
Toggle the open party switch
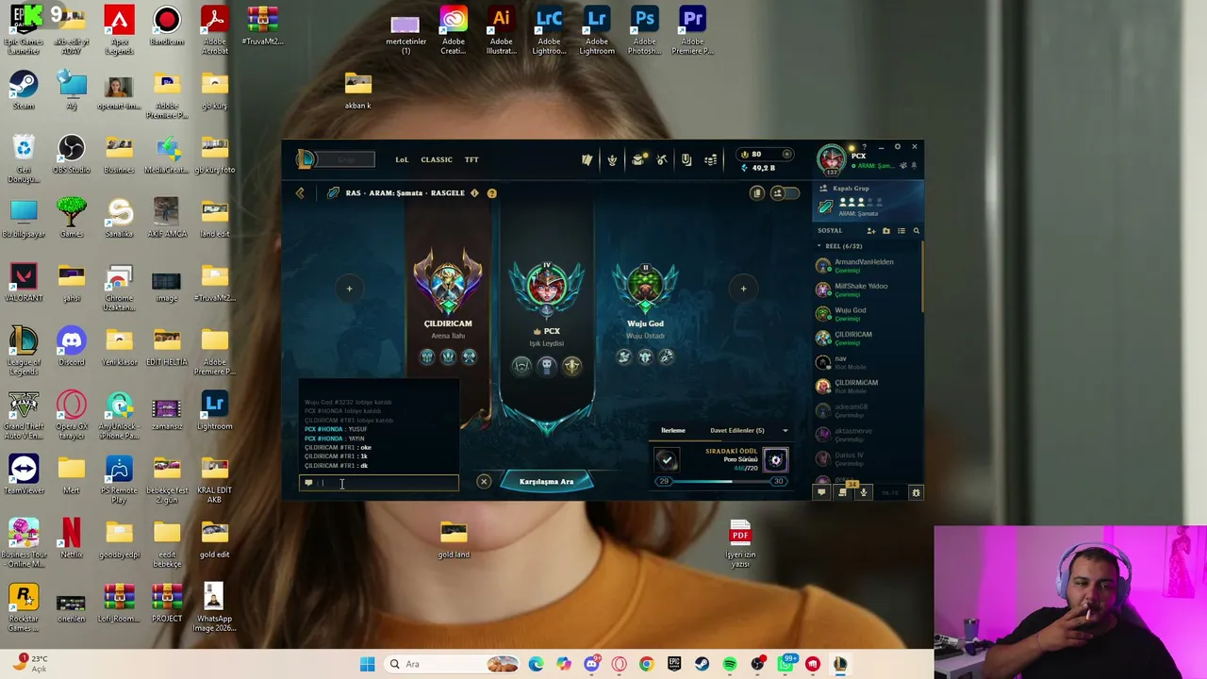point(785,193)
